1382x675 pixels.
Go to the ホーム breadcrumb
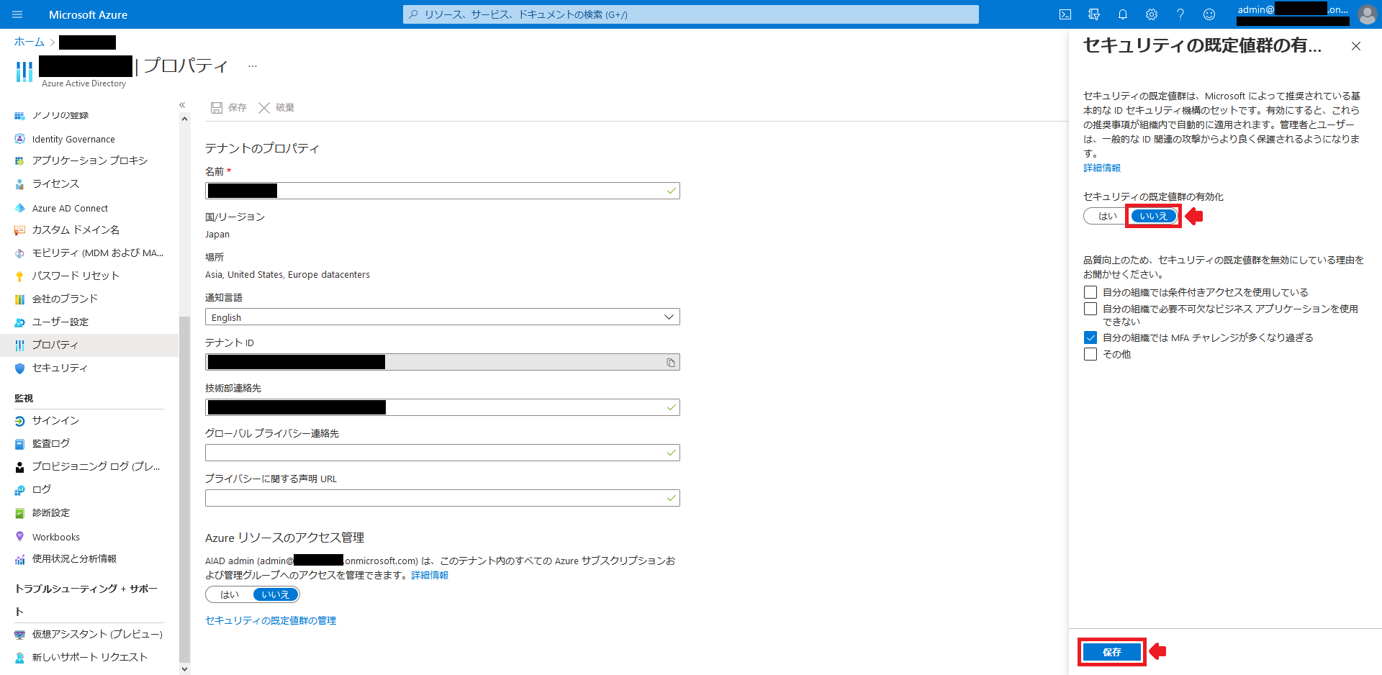(30, 42)
